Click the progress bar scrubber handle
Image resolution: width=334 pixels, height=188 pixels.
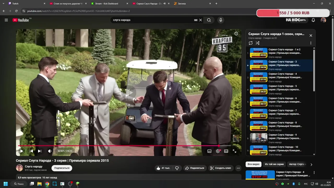click(219, 146)
